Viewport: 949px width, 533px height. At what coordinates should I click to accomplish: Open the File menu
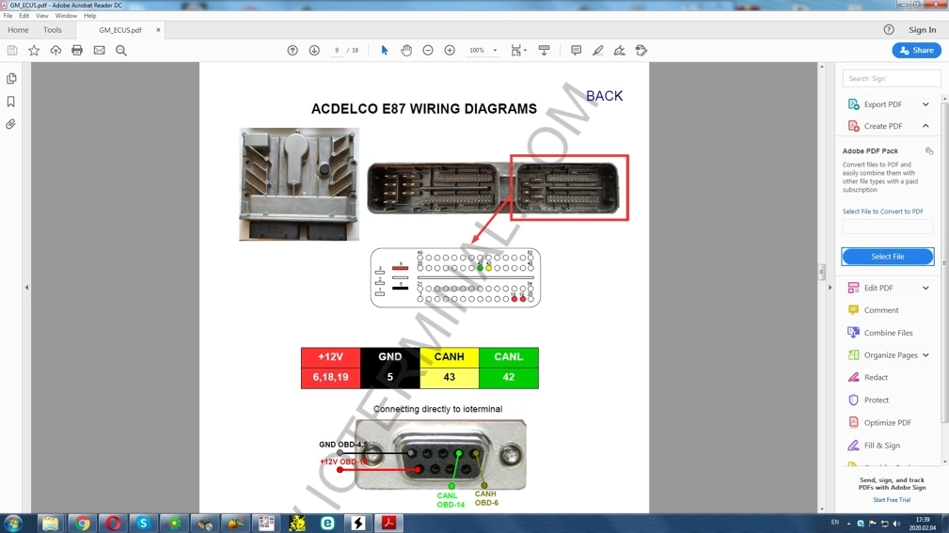(8, 16)
